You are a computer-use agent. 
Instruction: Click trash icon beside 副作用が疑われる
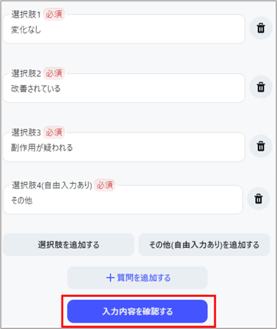click(x=261, y=146)
